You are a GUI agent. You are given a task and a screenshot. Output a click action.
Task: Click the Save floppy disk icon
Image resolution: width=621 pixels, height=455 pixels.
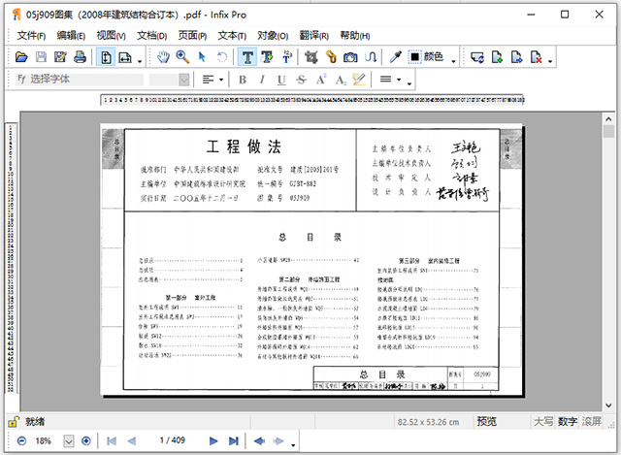(41, 57)
